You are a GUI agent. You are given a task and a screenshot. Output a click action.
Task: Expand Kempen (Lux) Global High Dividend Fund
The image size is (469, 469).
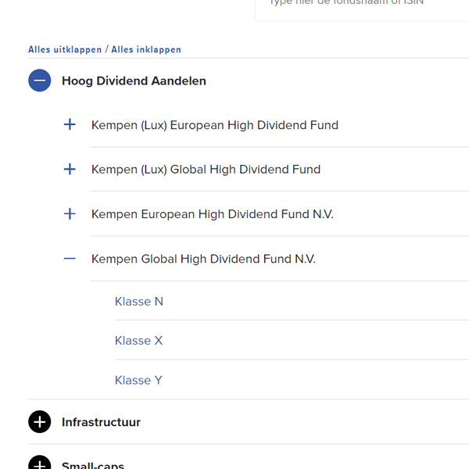click(x=70, y=169)
